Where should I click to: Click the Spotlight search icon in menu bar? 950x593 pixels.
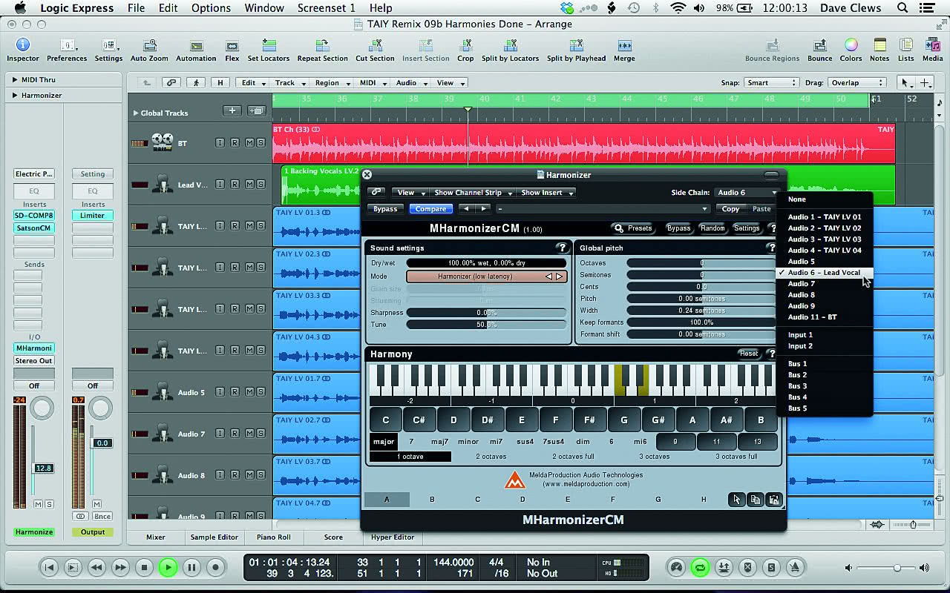[x=902, y=8]
